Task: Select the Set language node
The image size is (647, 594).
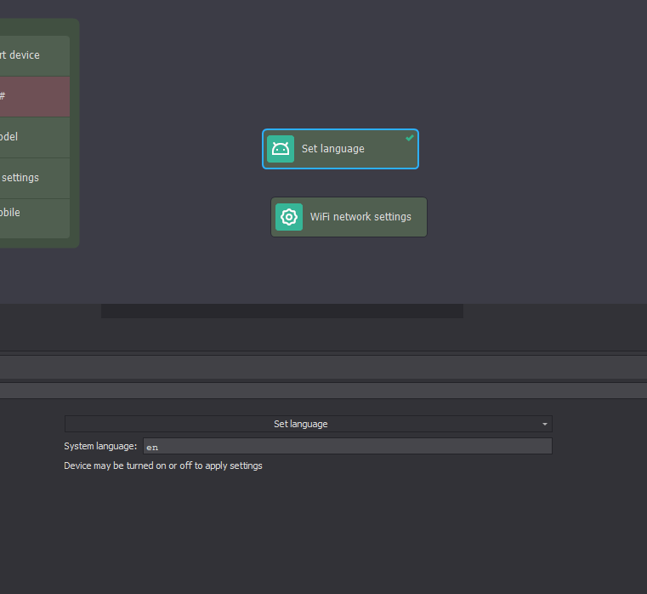Action: [340, 149]
